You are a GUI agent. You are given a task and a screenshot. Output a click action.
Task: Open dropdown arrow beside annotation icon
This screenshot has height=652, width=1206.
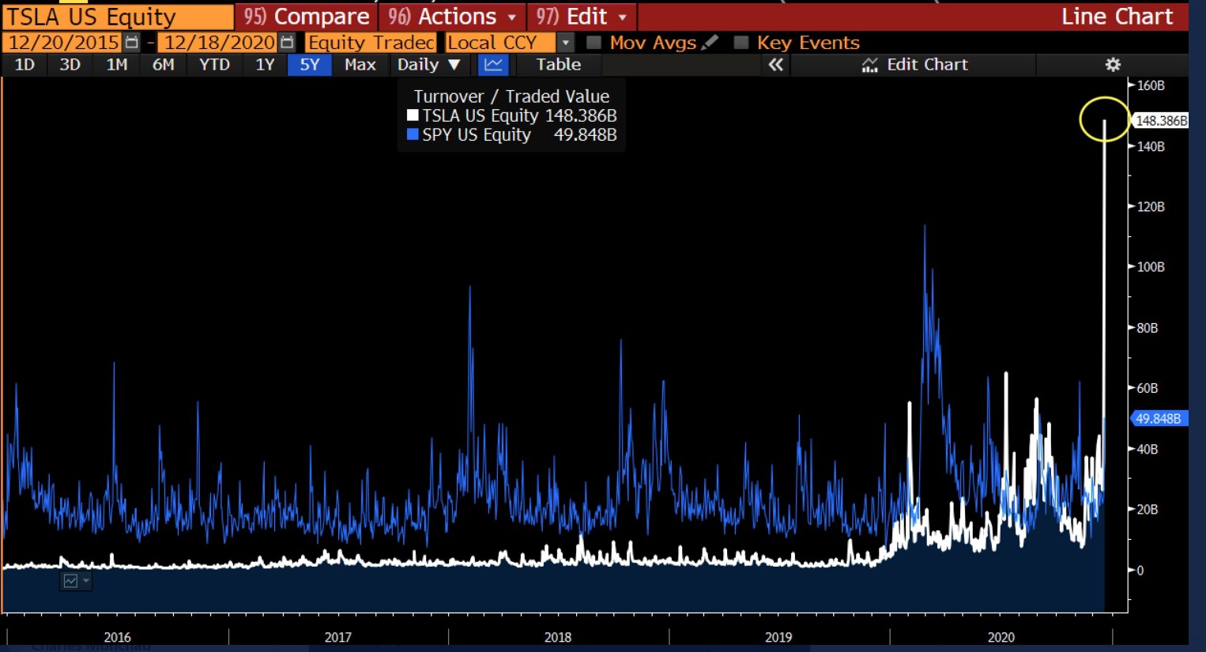pos(86,581)
